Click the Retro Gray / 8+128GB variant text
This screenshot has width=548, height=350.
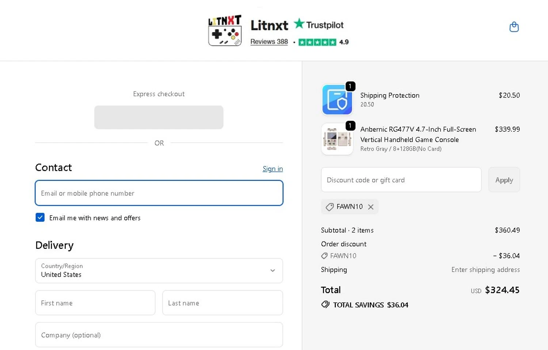(401, 149)
